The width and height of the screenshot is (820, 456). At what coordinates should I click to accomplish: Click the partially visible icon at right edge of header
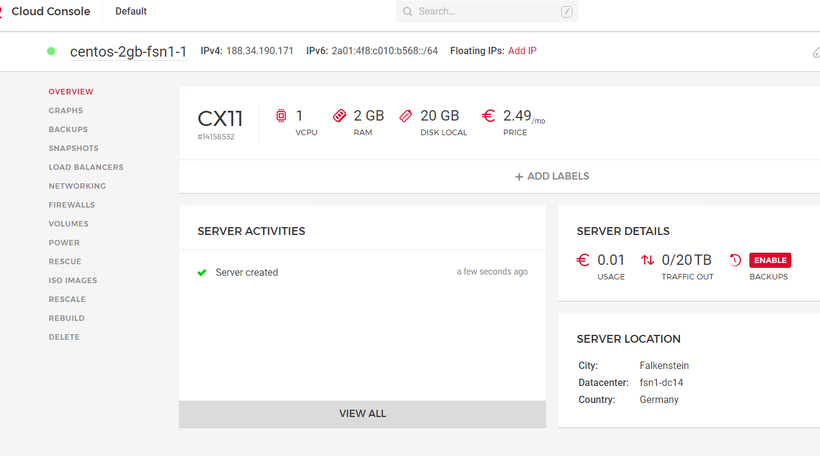[x=817, y=52]
